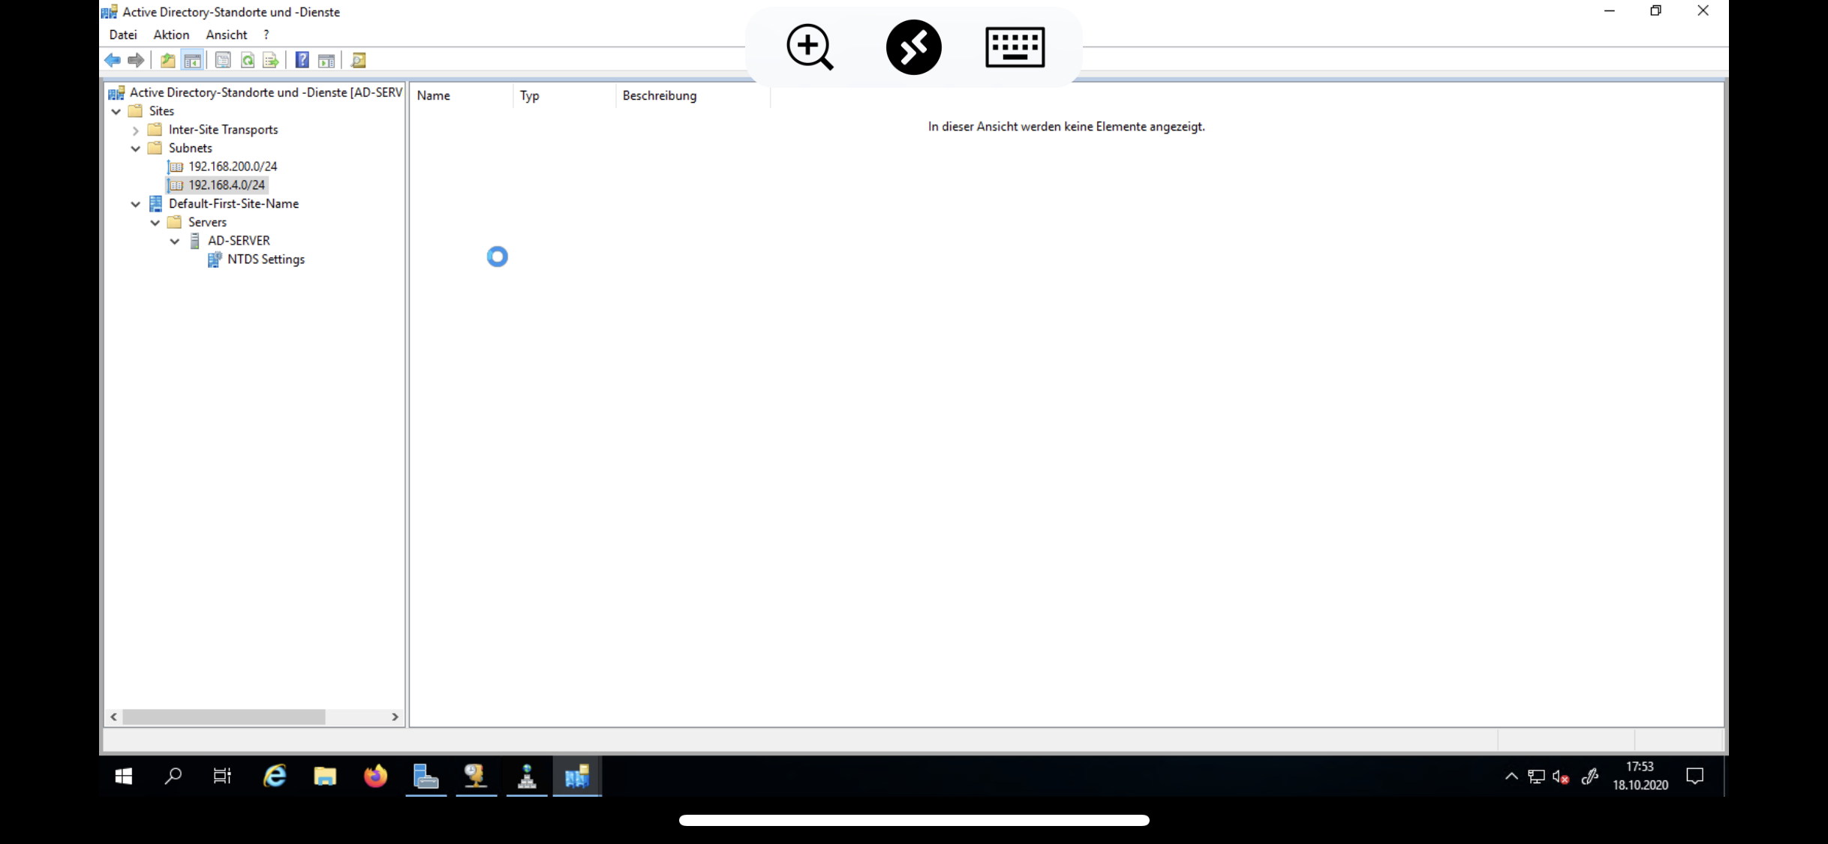Open the Ansicht menu
Screen dimensions: 1828x844
(227, 35)
